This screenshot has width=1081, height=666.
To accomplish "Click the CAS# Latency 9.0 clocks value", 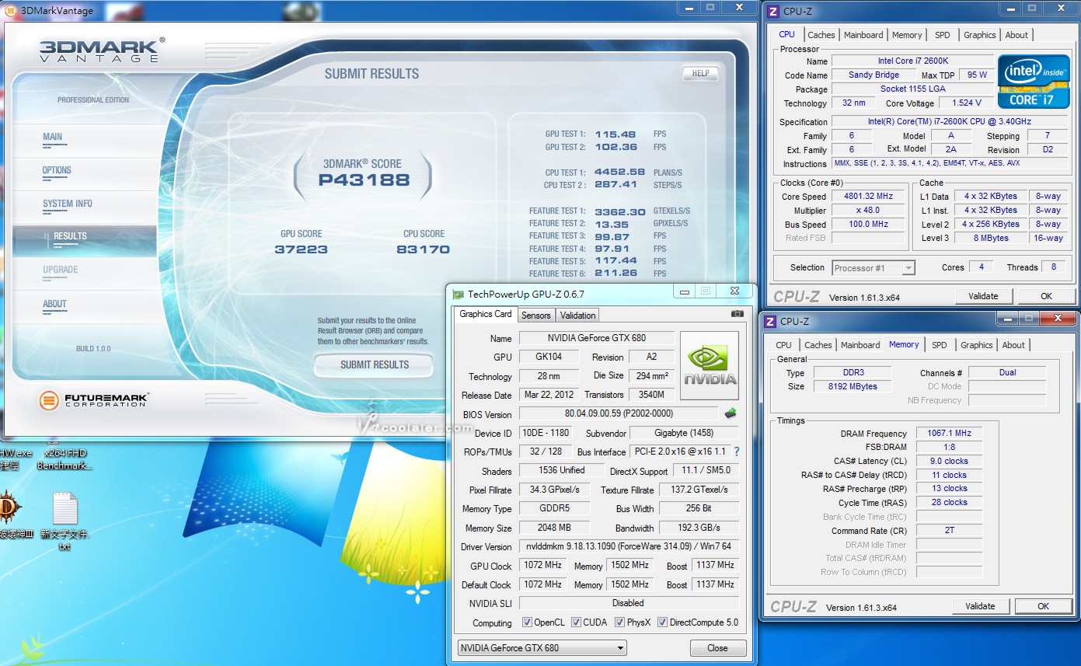I will coord(949,461).
